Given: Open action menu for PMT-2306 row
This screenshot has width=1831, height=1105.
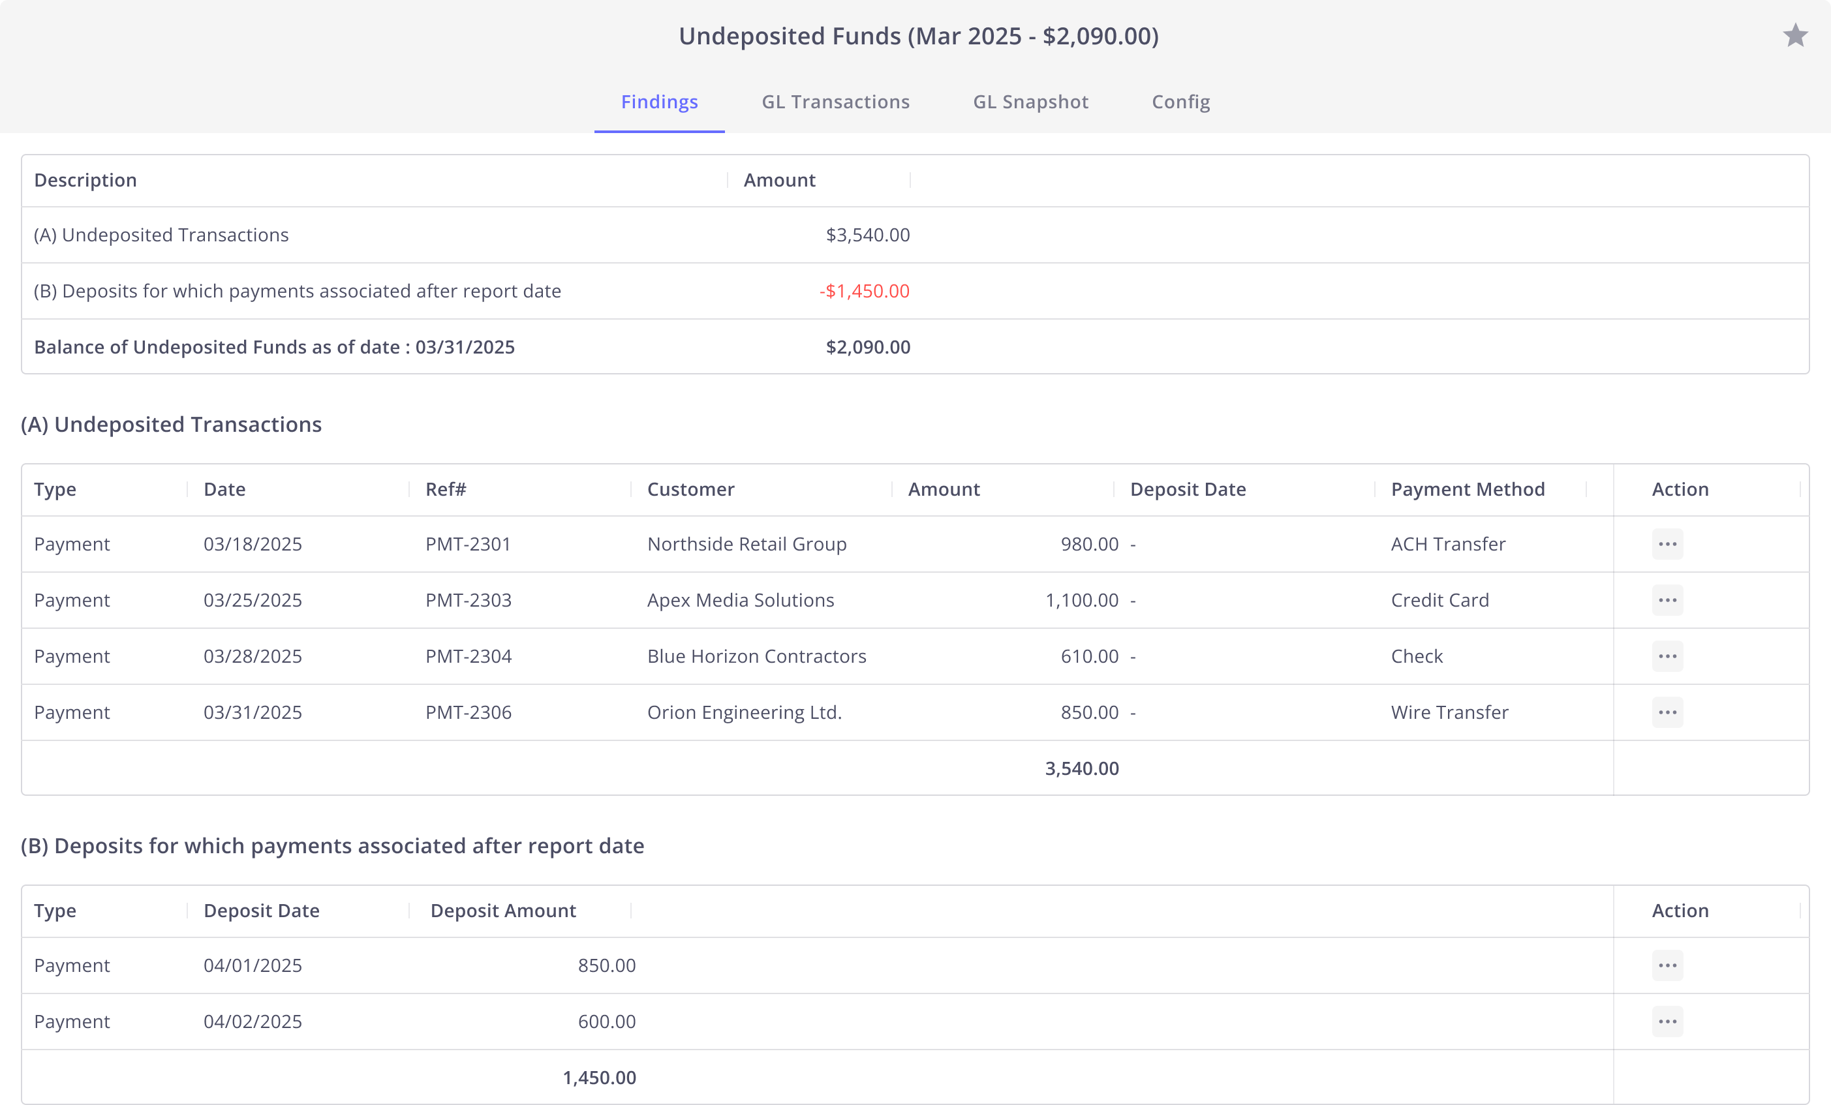Looking at the screenshot, I should click(1667, 712).
